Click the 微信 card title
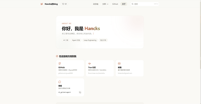 point(60,86)
